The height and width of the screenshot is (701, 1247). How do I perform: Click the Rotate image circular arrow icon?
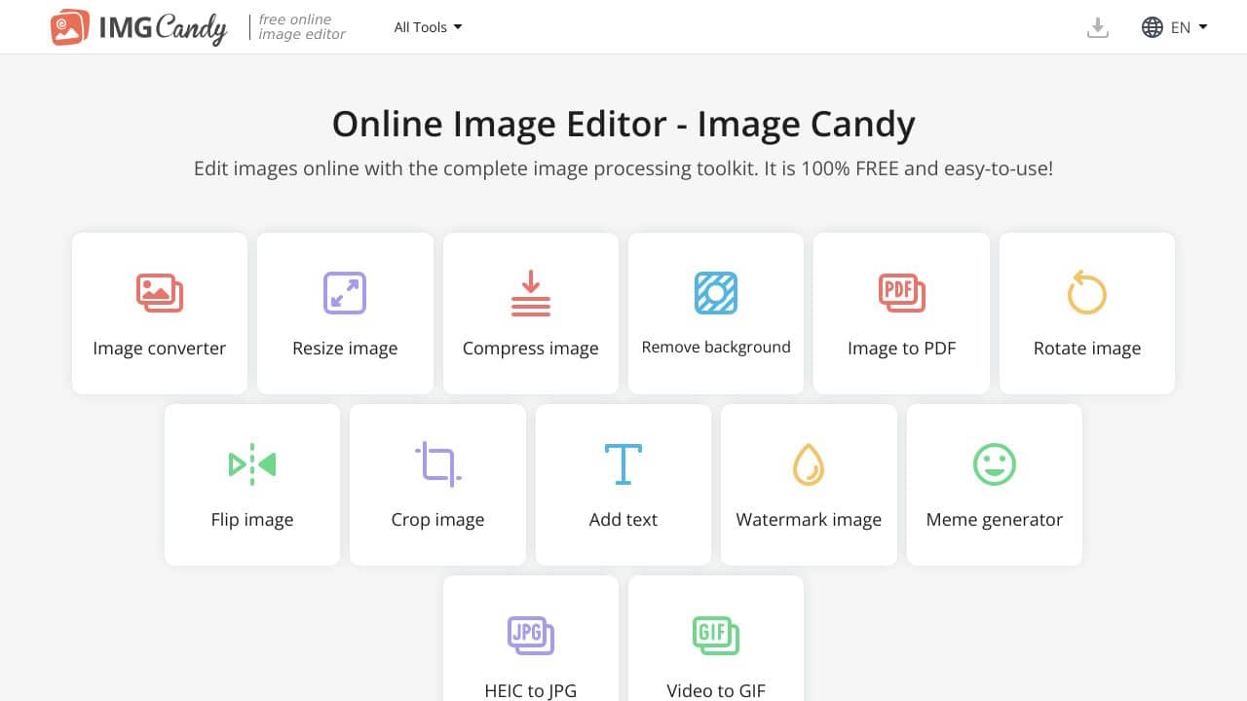click(x=1087, y=293)
